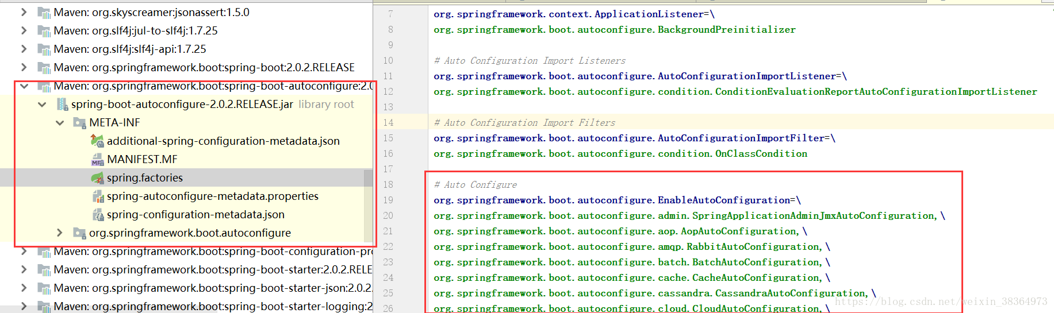Click the BackgroundPreinitializer line
The height and width of the screenshot is (313, 1054).
pyautogui.click(x=615, y=29)
